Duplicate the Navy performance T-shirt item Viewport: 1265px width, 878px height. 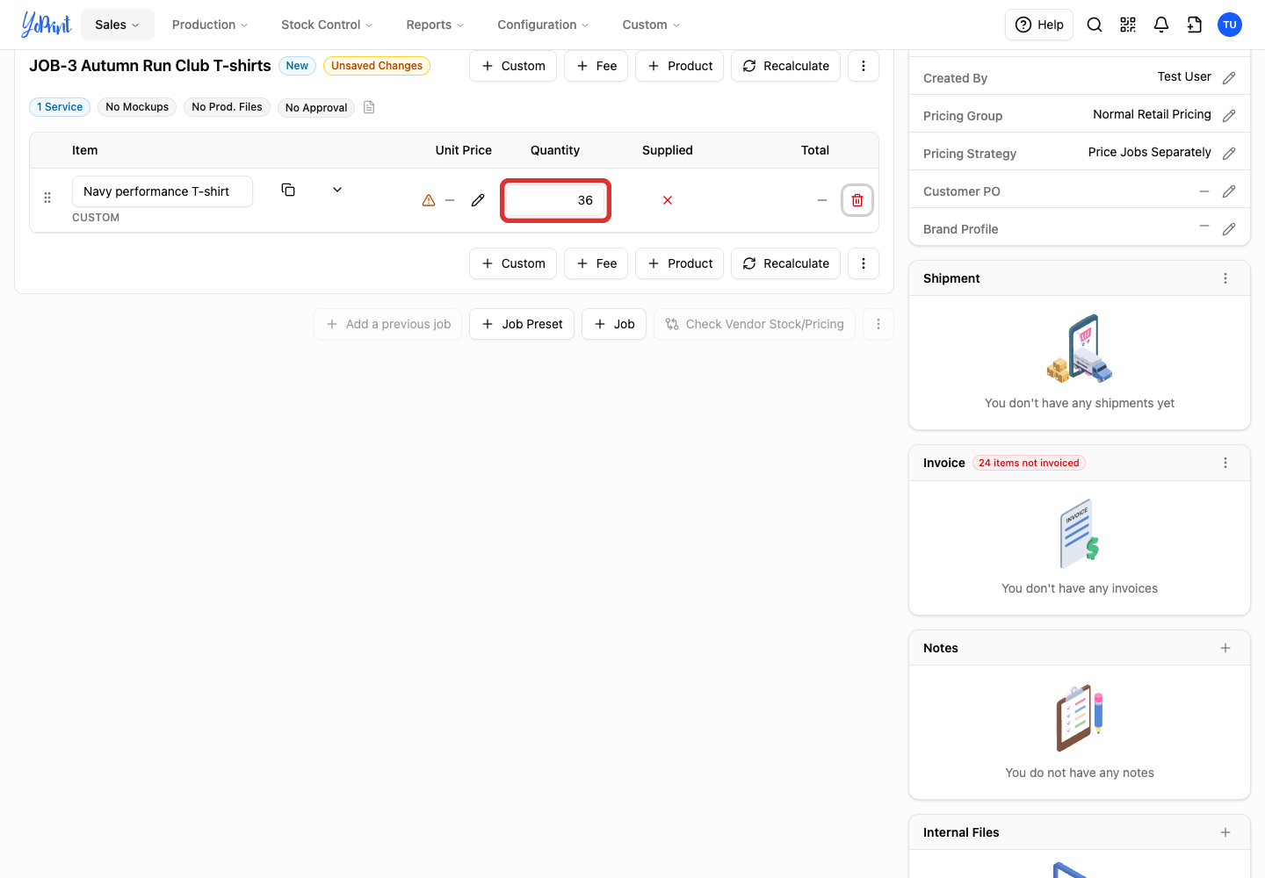pos(288,190)
